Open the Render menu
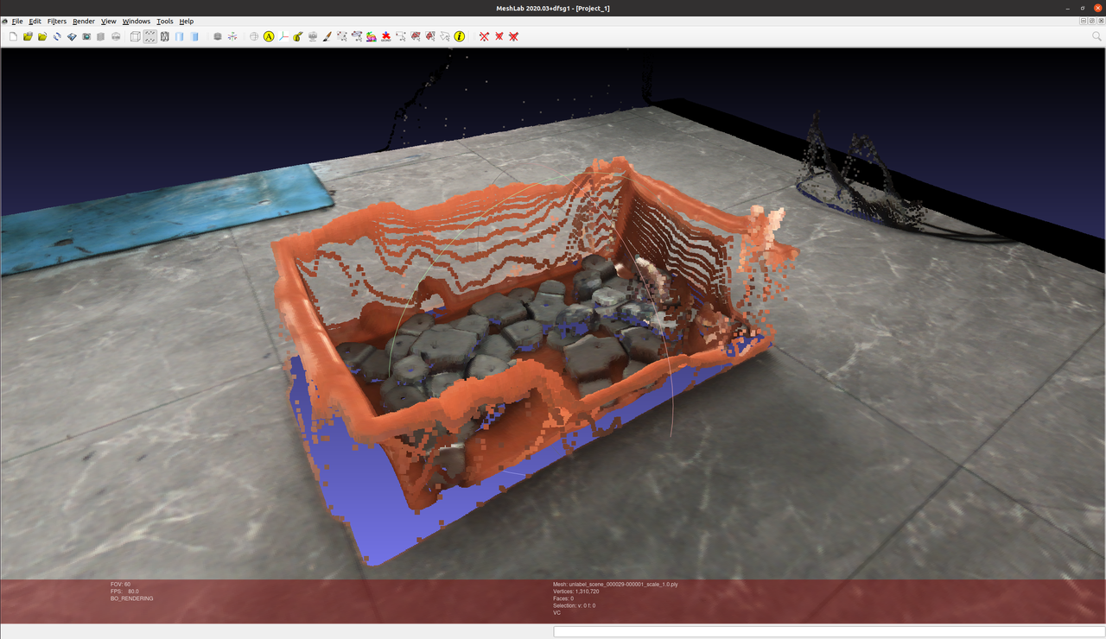The width and height of the screenshot is (1106, 639). tap(84, 21)
